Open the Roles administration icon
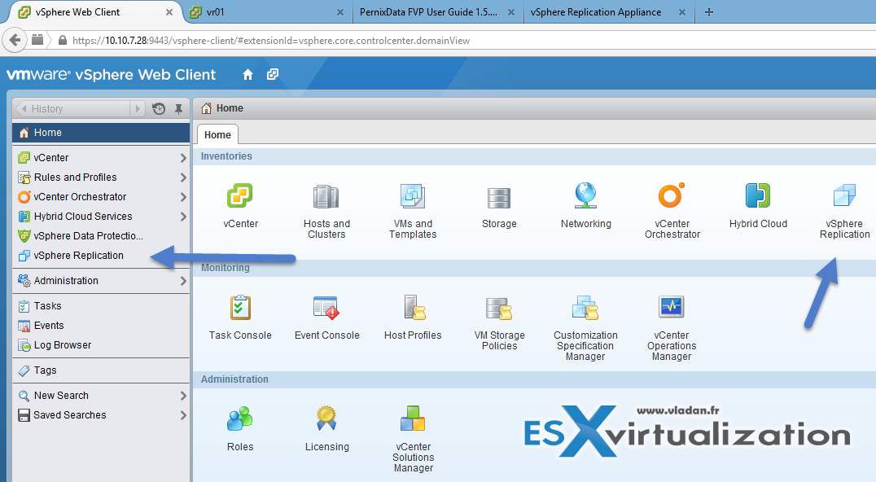Screen dimensions: 876x482 [x=239, y=418]
